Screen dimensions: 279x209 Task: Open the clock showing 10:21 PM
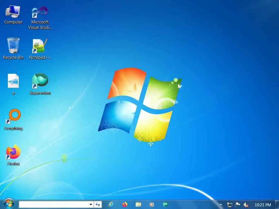tap(263, 205)
